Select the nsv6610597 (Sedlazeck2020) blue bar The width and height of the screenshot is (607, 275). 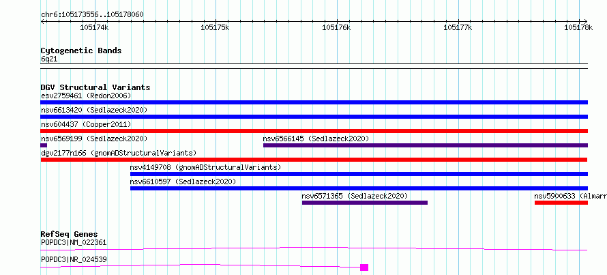(359, 188)
